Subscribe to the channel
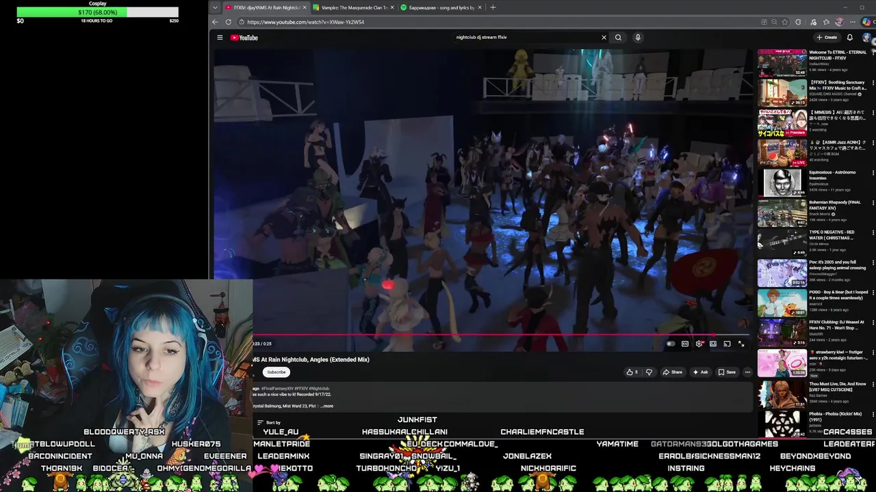Image resolution: width=876 pixels, height=492 pixels. (x=276, y=372)
